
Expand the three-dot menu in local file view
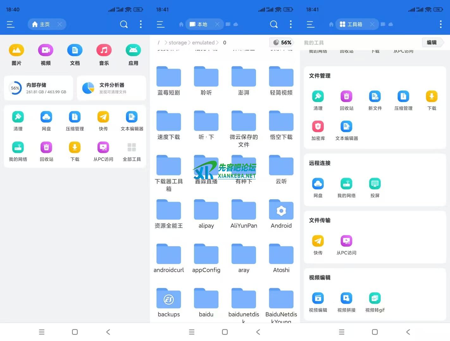291,24
